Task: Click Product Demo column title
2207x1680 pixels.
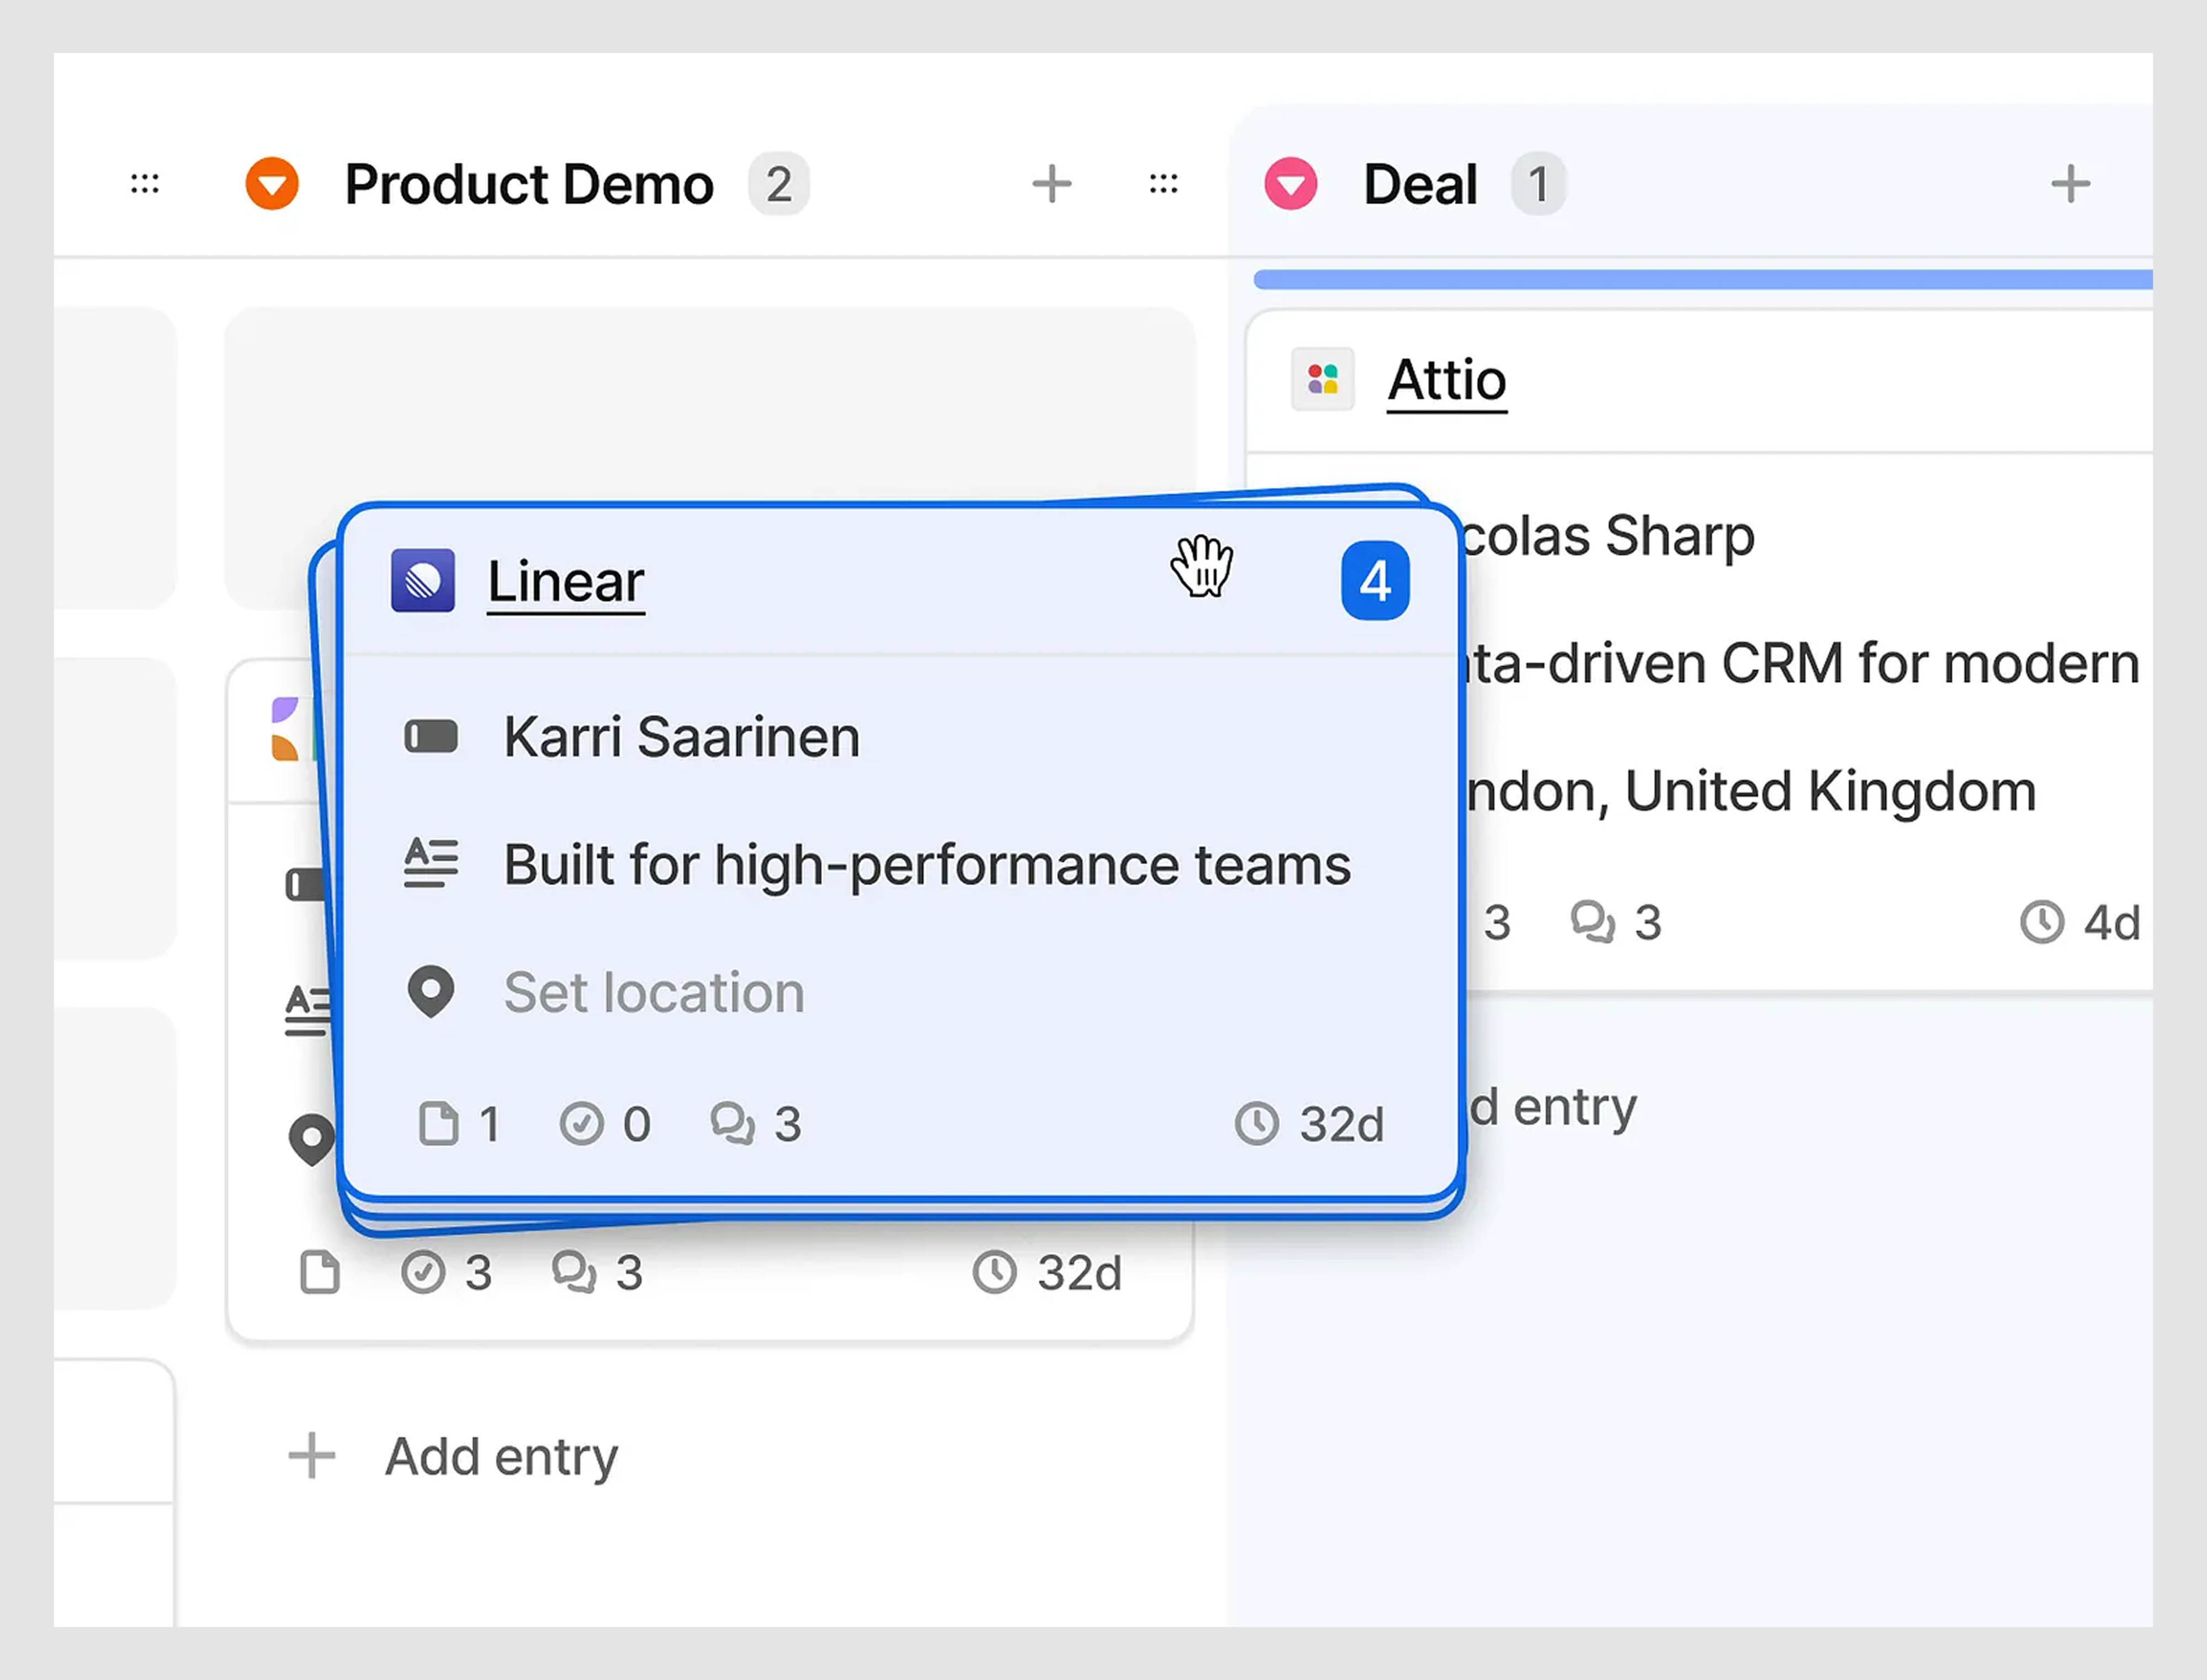Action: pos(529,185)
